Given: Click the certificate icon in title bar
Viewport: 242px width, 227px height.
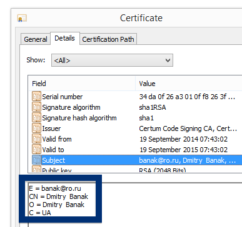Looking at the screenshot, I should pyautogui.click(x=22, y=18).
